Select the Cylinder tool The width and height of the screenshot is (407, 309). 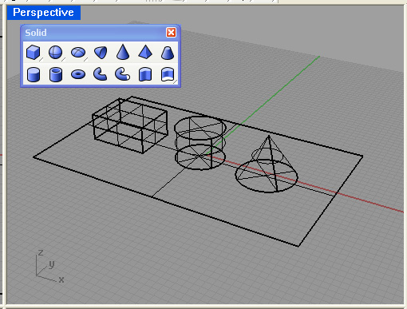pos(34,74)
